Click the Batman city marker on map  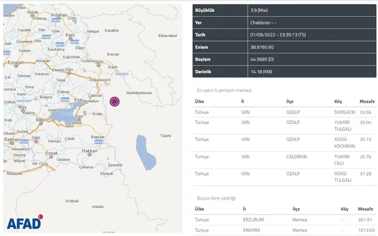(12, 143)
